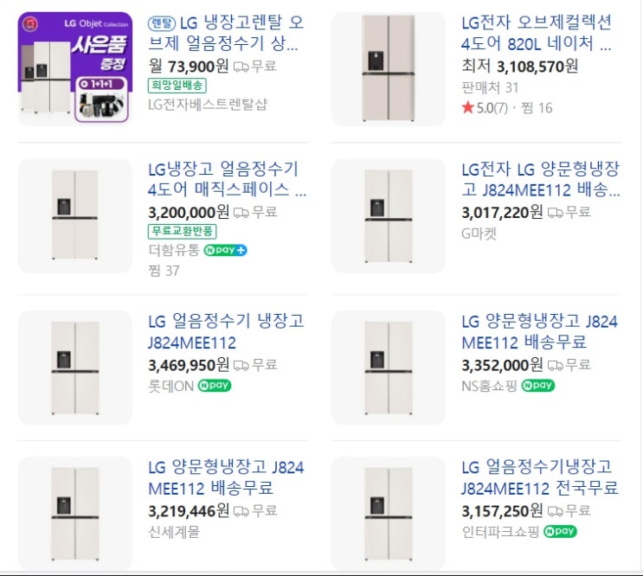This screenshot has height=576, width=643.
Task: Click the 판매처 31 sellers link
Action: 490,86
